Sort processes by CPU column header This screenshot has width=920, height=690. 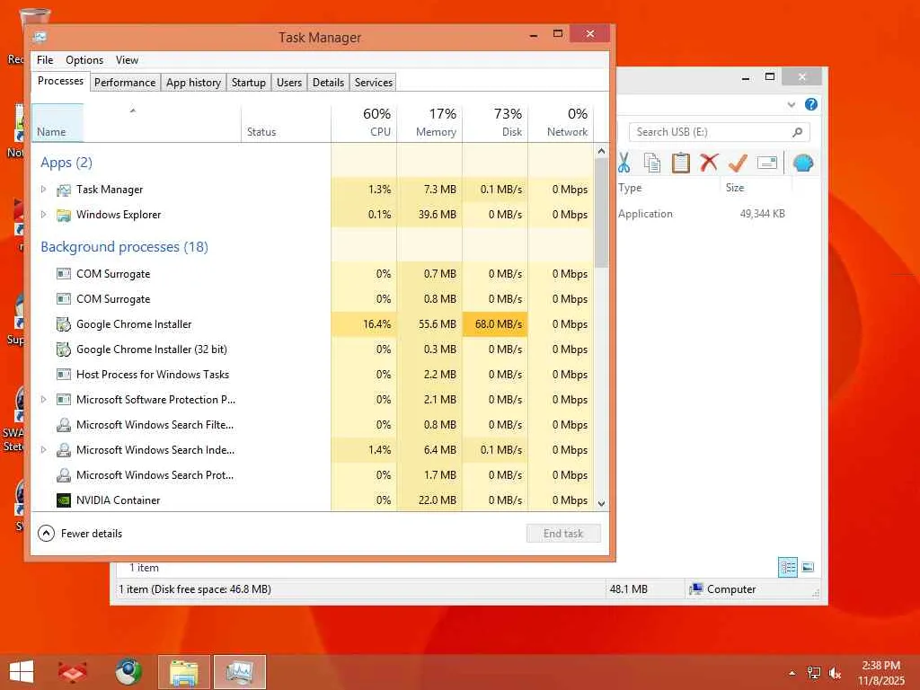pyautogui.click(x=364, y=122)
